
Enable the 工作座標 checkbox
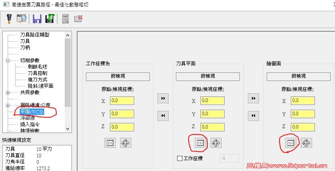180,158
